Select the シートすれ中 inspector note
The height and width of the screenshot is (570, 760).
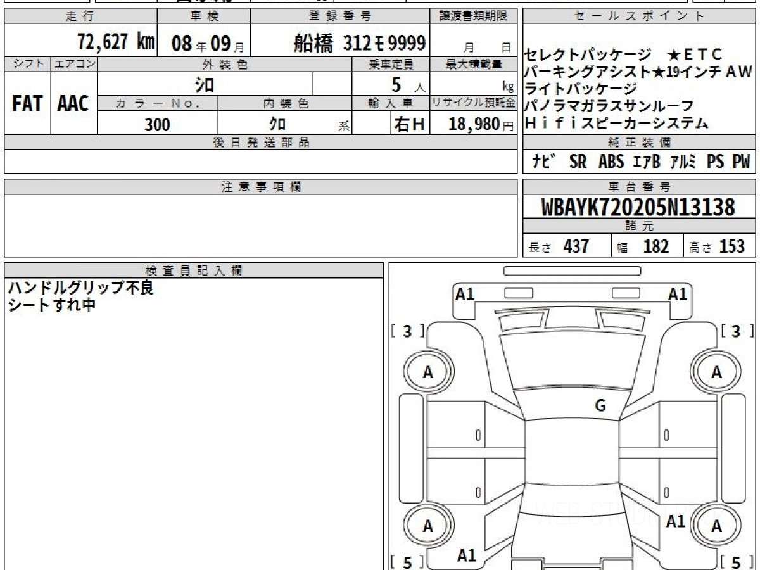coord(51,305)
